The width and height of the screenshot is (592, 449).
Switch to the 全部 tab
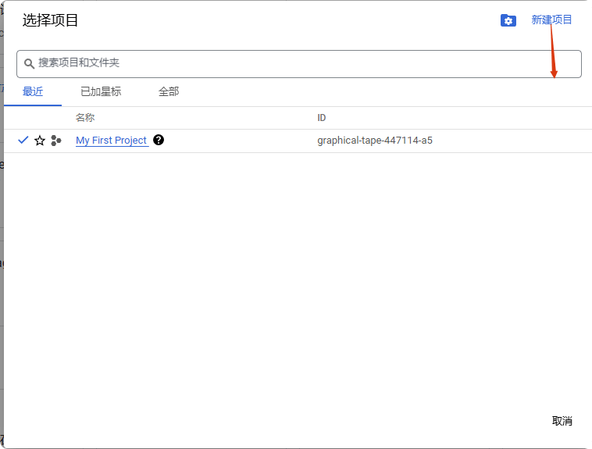tap(169, 91)
